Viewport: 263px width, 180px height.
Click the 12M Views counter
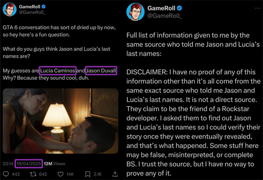tap(54, 163)
